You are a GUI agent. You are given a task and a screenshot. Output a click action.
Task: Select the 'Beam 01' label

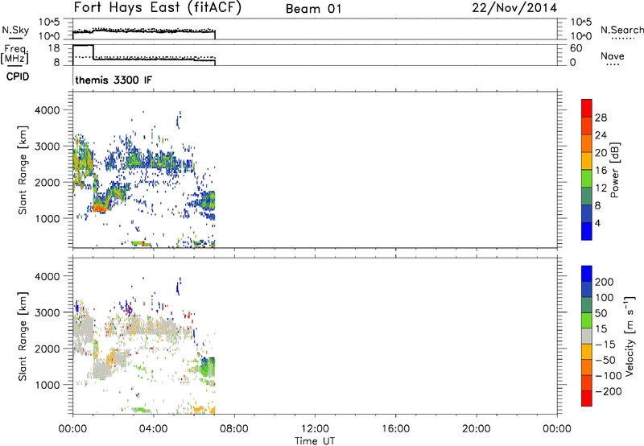click(313, 9)
